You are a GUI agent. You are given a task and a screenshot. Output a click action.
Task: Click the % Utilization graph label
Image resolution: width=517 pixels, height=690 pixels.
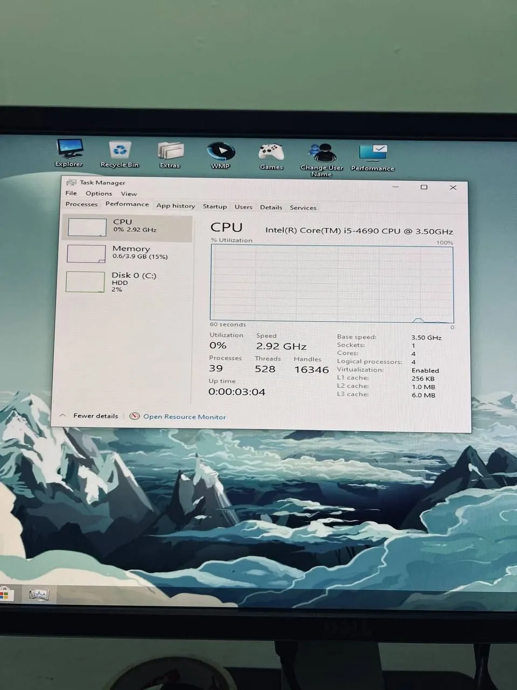point(232,240)
